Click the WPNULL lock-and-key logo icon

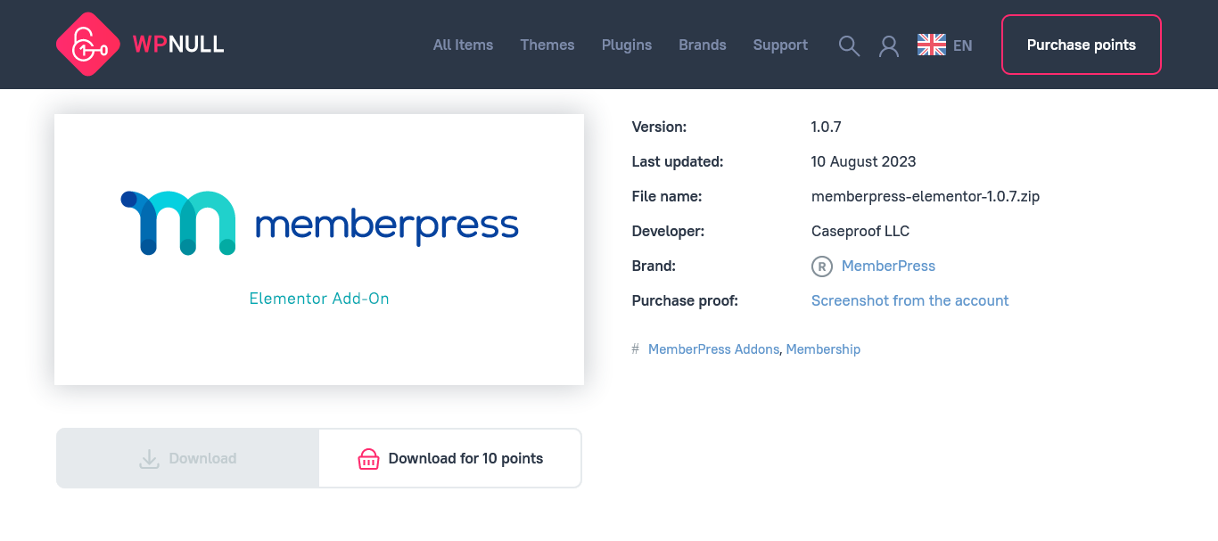pos(87,45)
